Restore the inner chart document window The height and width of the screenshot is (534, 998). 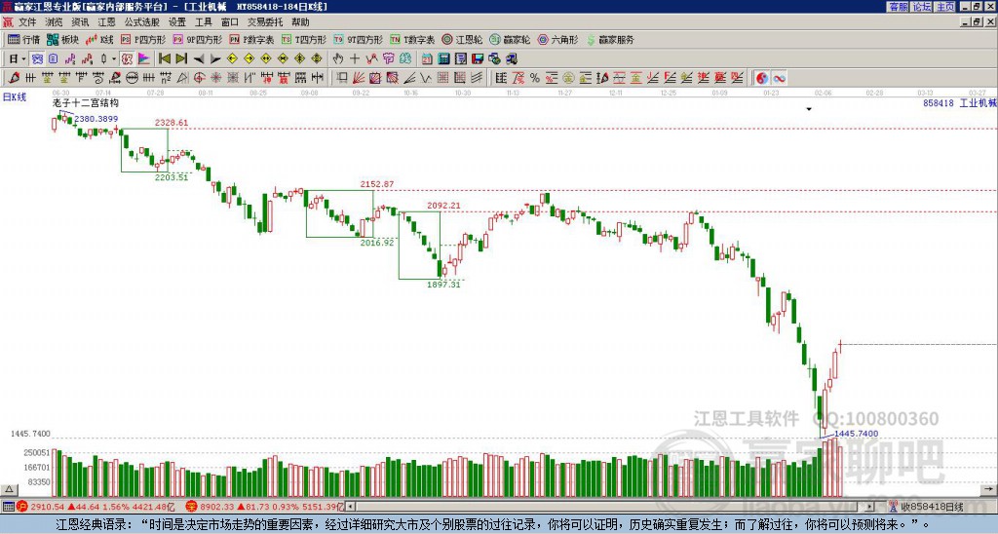click(x=977, y=22)
